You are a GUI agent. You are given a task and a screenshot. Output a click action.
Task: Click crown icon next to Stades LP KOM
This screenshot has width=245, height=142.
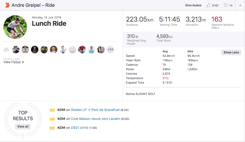[52, 110]
